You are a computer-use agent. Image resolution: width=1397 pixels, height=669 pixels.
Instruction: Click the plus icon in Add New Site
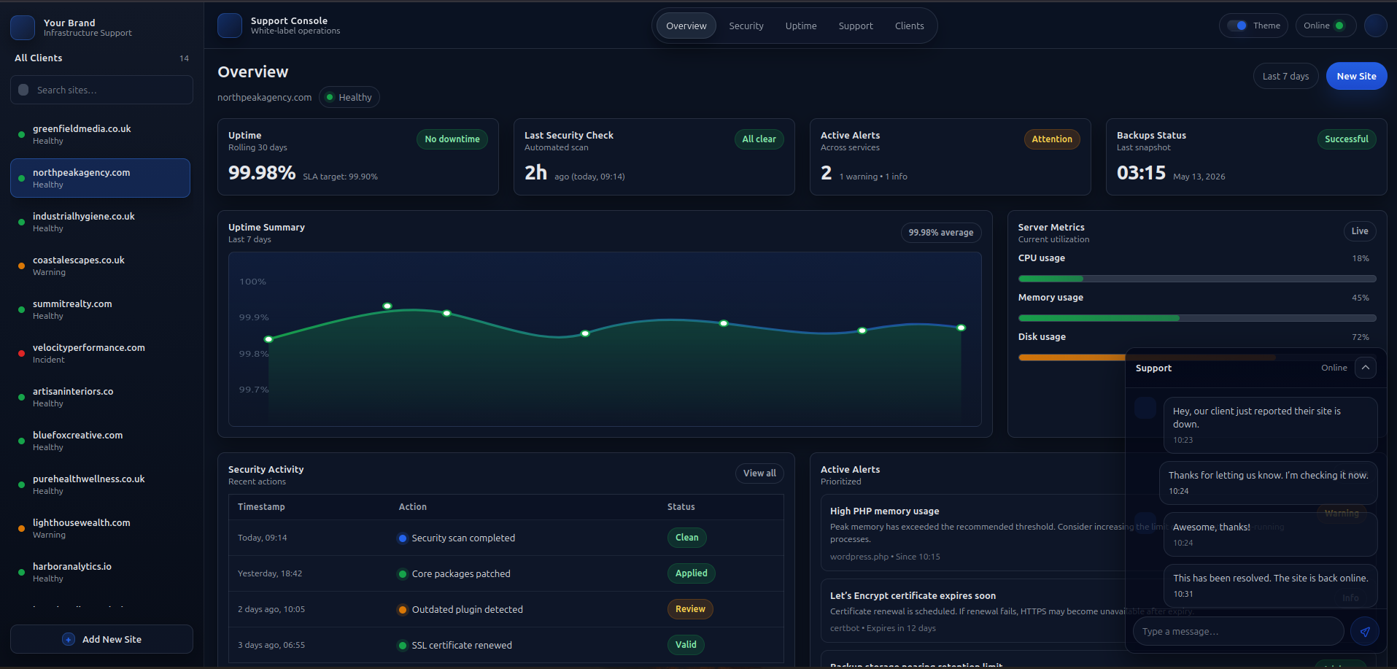(x=69, y=639)
